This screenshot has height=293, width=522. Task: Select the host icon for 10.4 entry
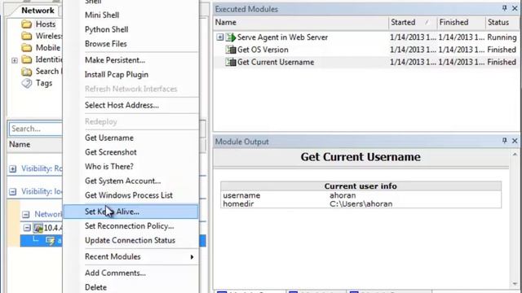(x=38, y=228)
